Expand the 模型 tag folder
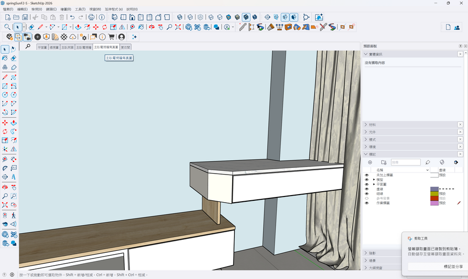Screen dimensions: 468x279 click(374, 180)
